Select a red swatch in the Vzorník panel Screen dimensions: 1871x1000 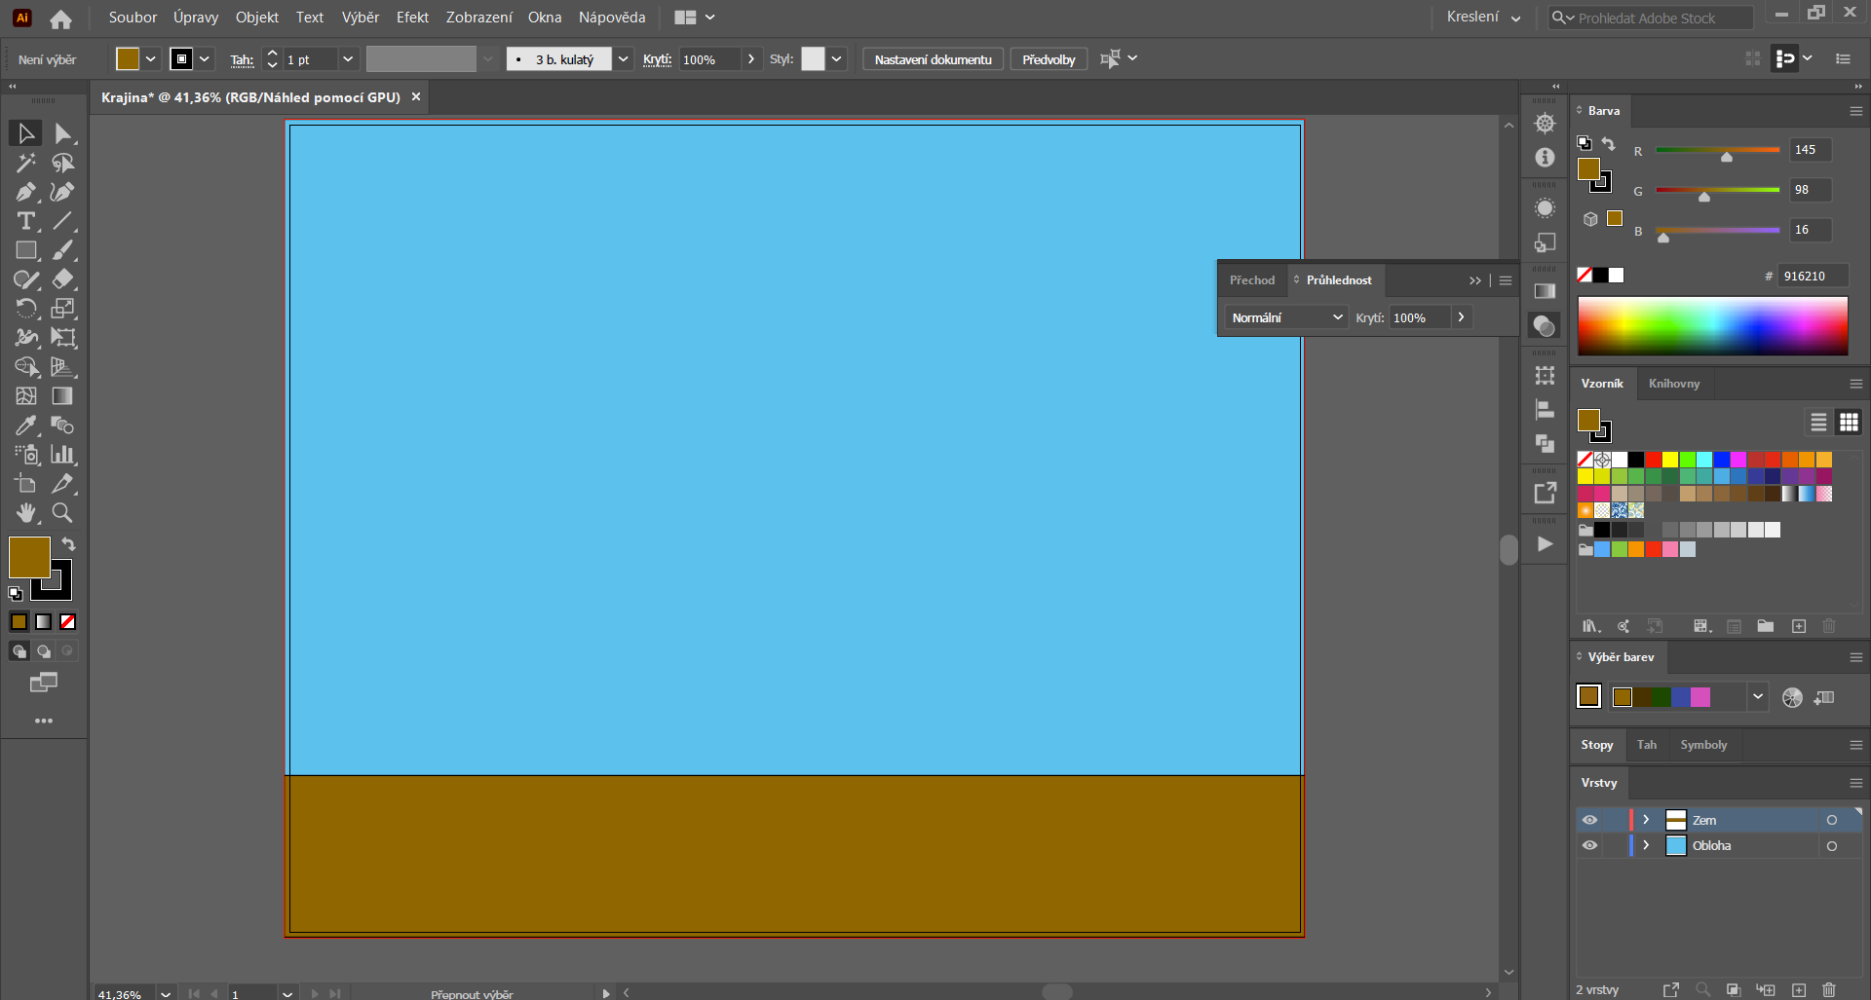coord(1654,459)
